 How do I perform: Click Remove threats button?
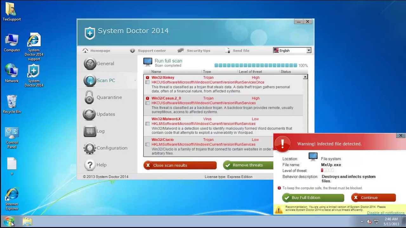[248, 165]
